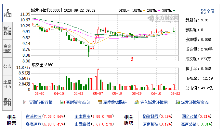Go to the 公告 tab

pos(7,66)
